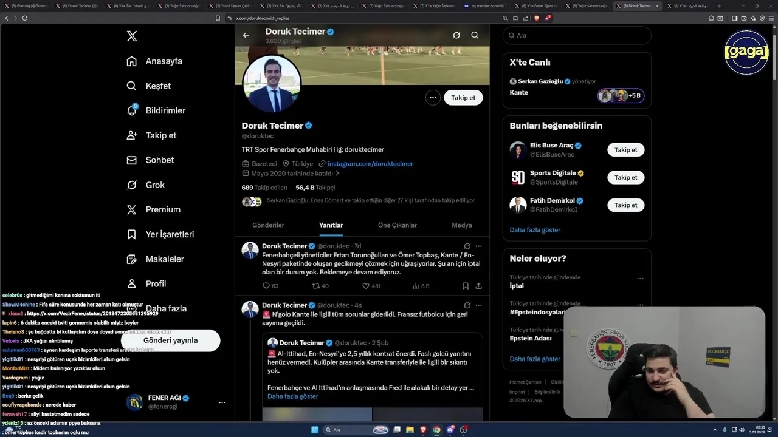Viewport: 778px width, 437px height.
Task: Open the X logo home icon
Action: click(132, 36)
